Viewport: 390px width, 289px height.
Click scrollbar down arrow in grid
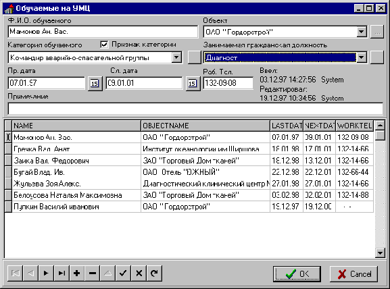tap(380, 253)
